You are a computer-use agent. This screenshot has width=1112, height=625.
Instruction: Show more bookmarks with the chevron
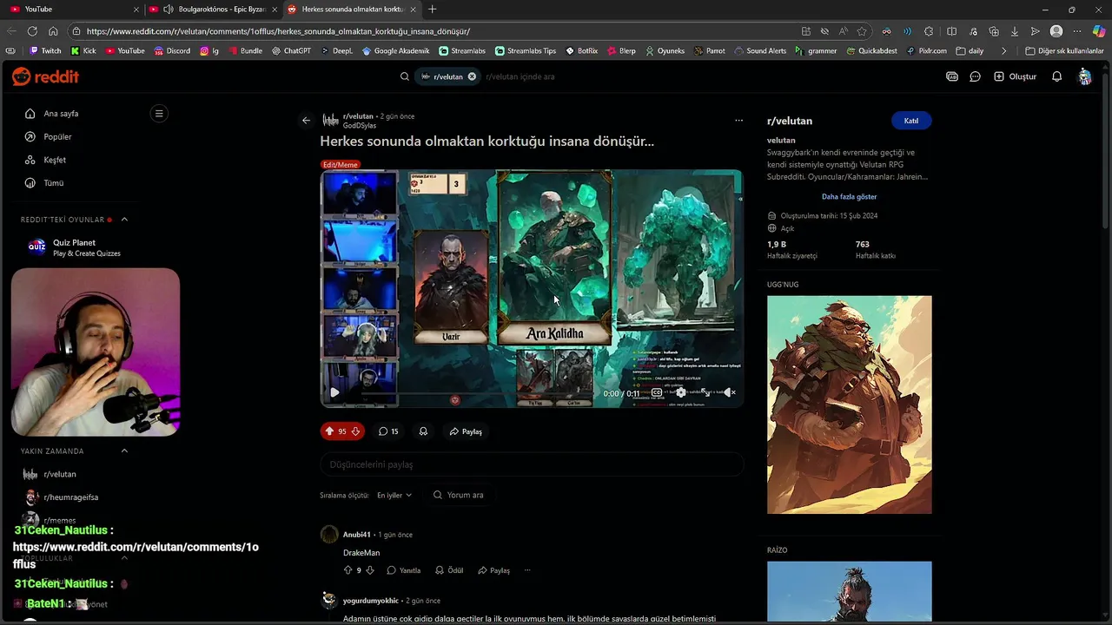tap(1004, 51)
